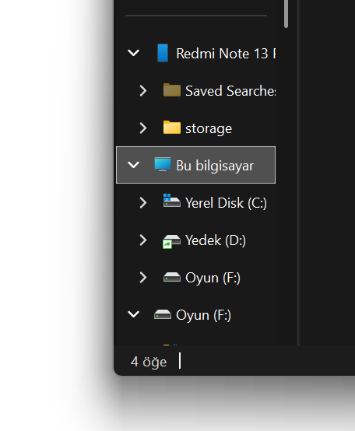Image resolution: width=355 pixels, height=431 pixels.
Task: Click the Yerel Disk (C:) Windows drive icon
Action: tap(172, 201)
